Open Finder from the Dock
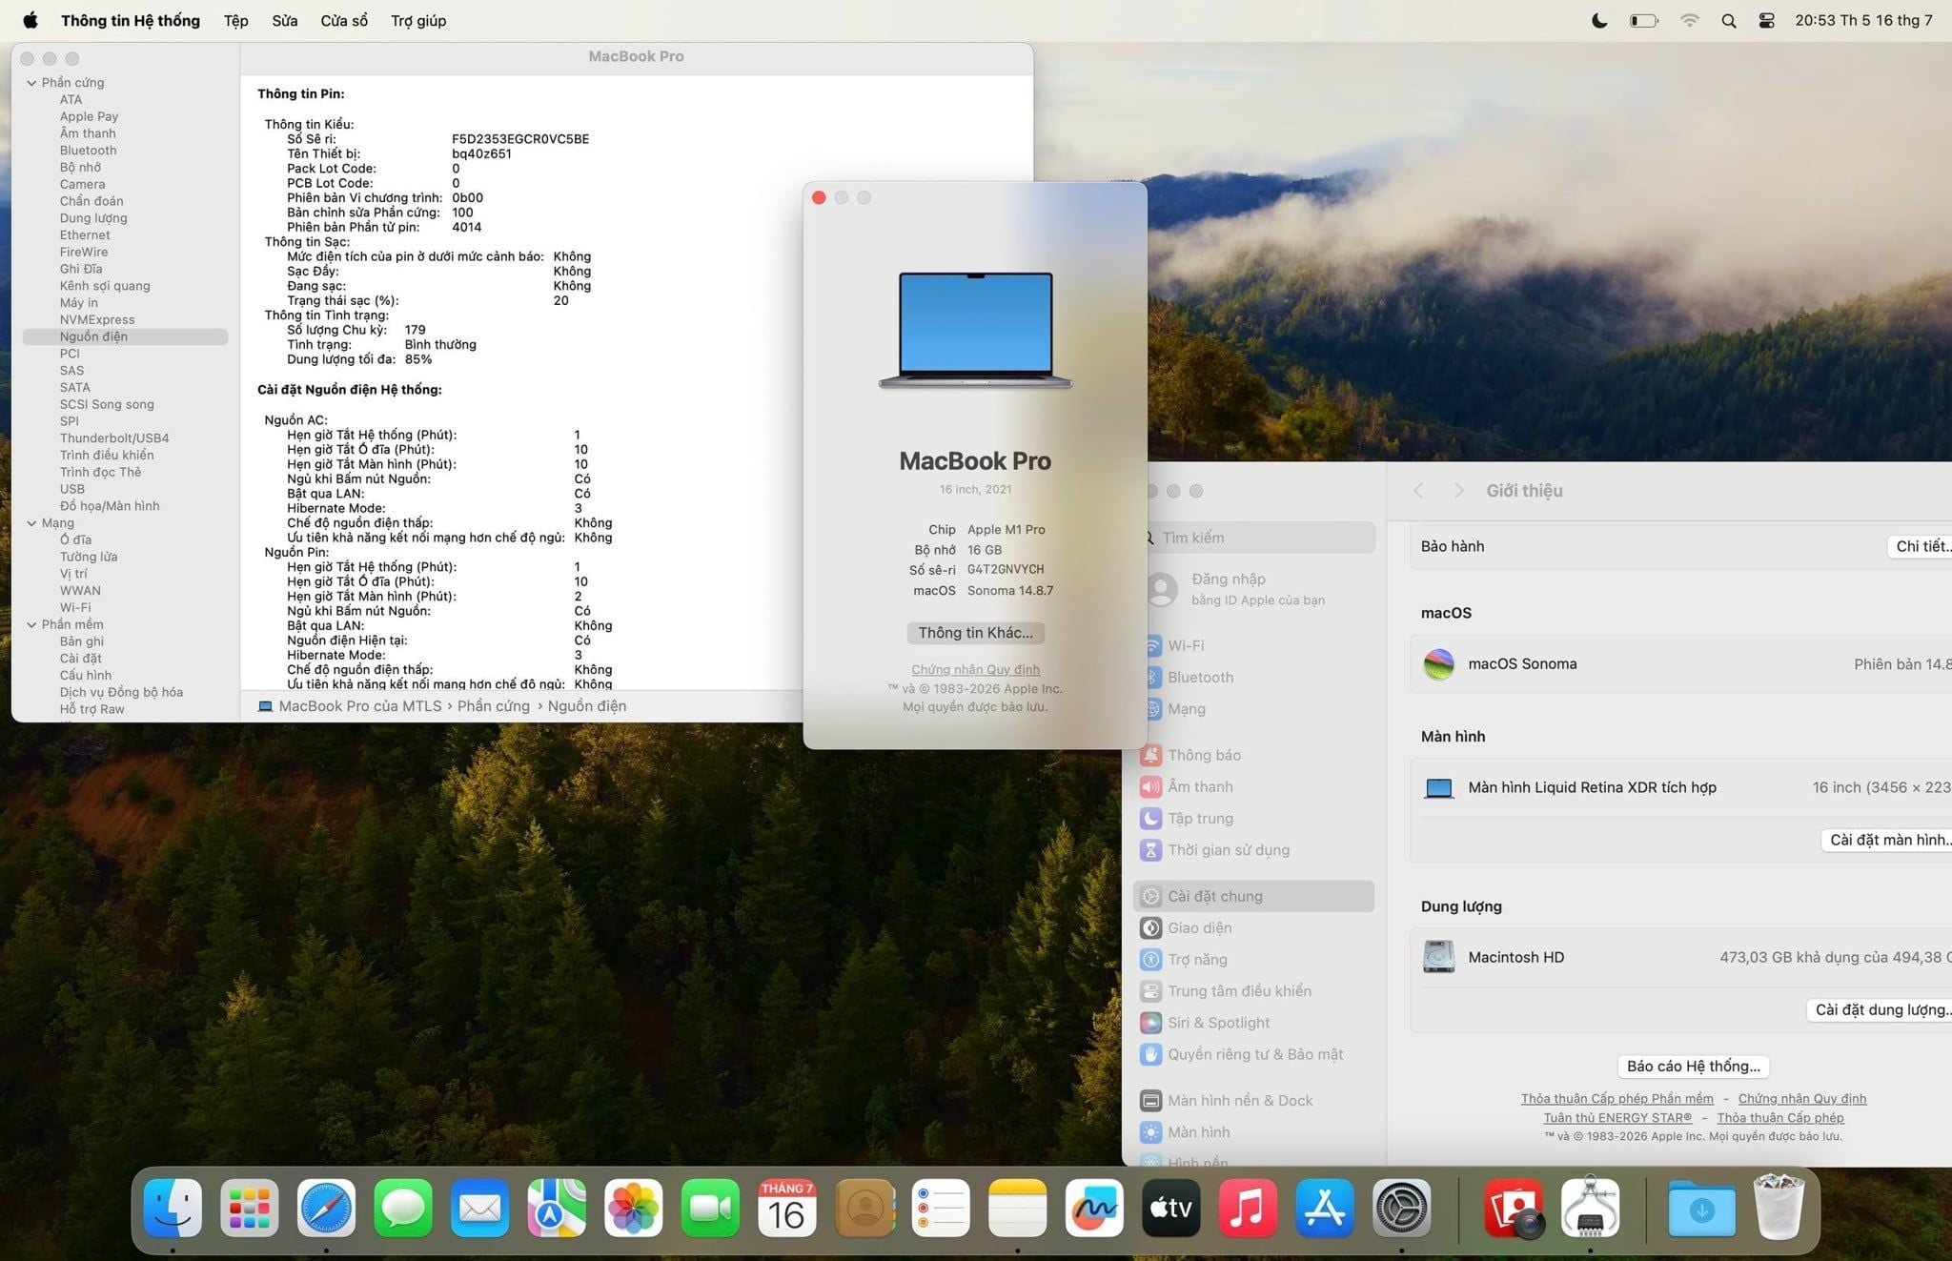Viewport: 1952px width, 1261px height. tap(173, 1208)
